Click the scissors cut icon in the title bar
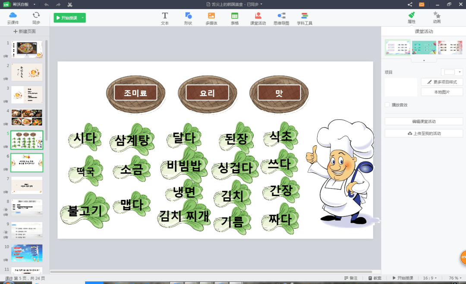Viewport: 466px width, 284px height. [70, 4]
